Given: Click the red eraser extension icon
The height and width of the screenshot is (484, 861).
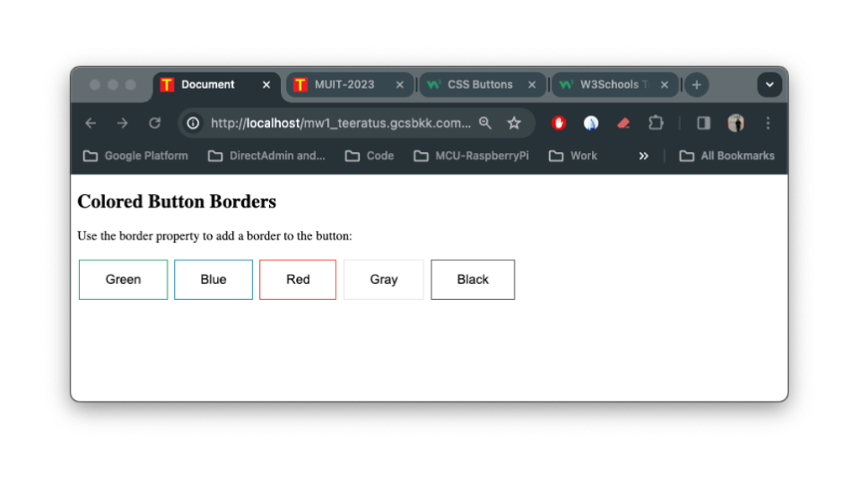Looking at the screenshot, I should click(623, 124).
